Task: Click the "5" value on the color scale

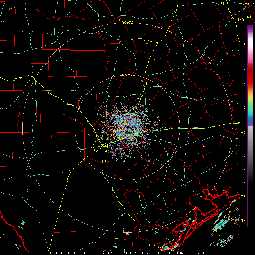Action: pos(245,57)
